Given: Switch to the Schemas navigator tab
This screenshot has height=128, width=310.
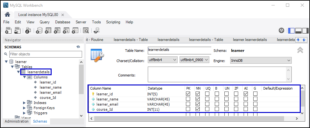Looking at the screenshot, I should coord(40,121).
